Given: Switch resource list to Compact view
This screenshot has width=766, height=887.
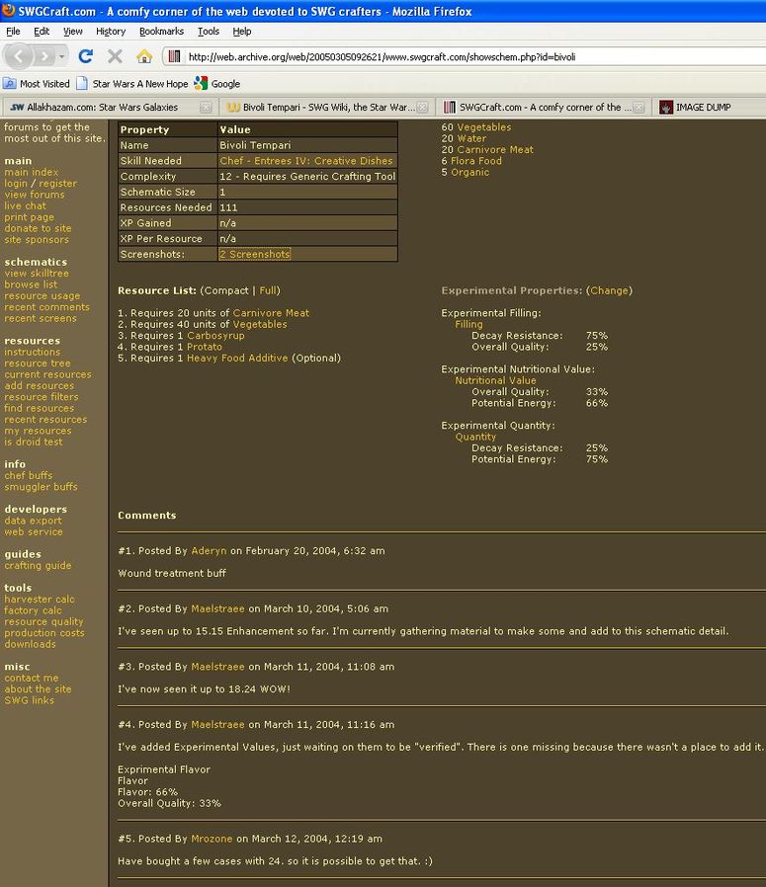Looking at the screenshot, I should [x=226, y=290].
